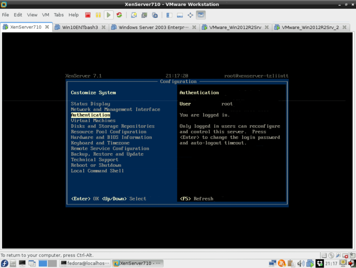Open the Edit menu
The image size is (356, 268).
point(18,15)
